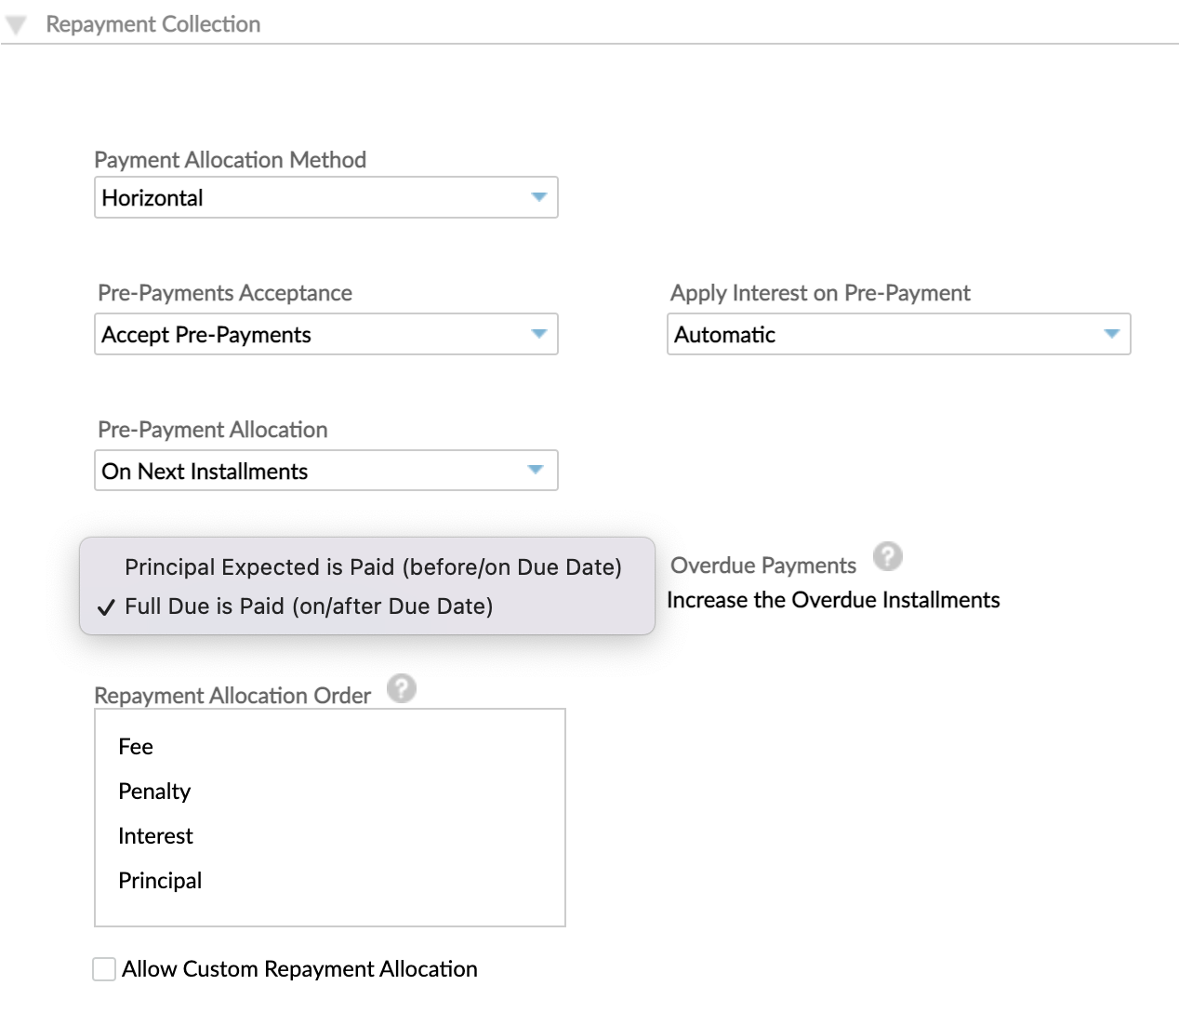Viewport: 1179px width, 1012px height.
Task: Open the Pre-Payments Acceptance dropdown
Action: (325, 334)
